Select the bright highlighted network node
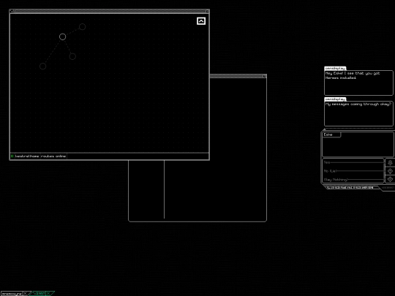The width and height of the screenshot is (395, 296). pos(62,37)
